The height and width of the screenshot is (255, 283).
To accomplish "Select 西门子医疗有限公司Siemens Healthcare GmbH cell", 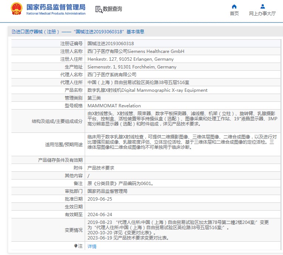I will 136,51.
